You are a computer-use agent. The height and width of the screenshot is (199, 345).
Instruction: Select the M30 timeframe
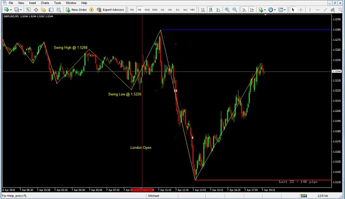[x=155, y=10]
